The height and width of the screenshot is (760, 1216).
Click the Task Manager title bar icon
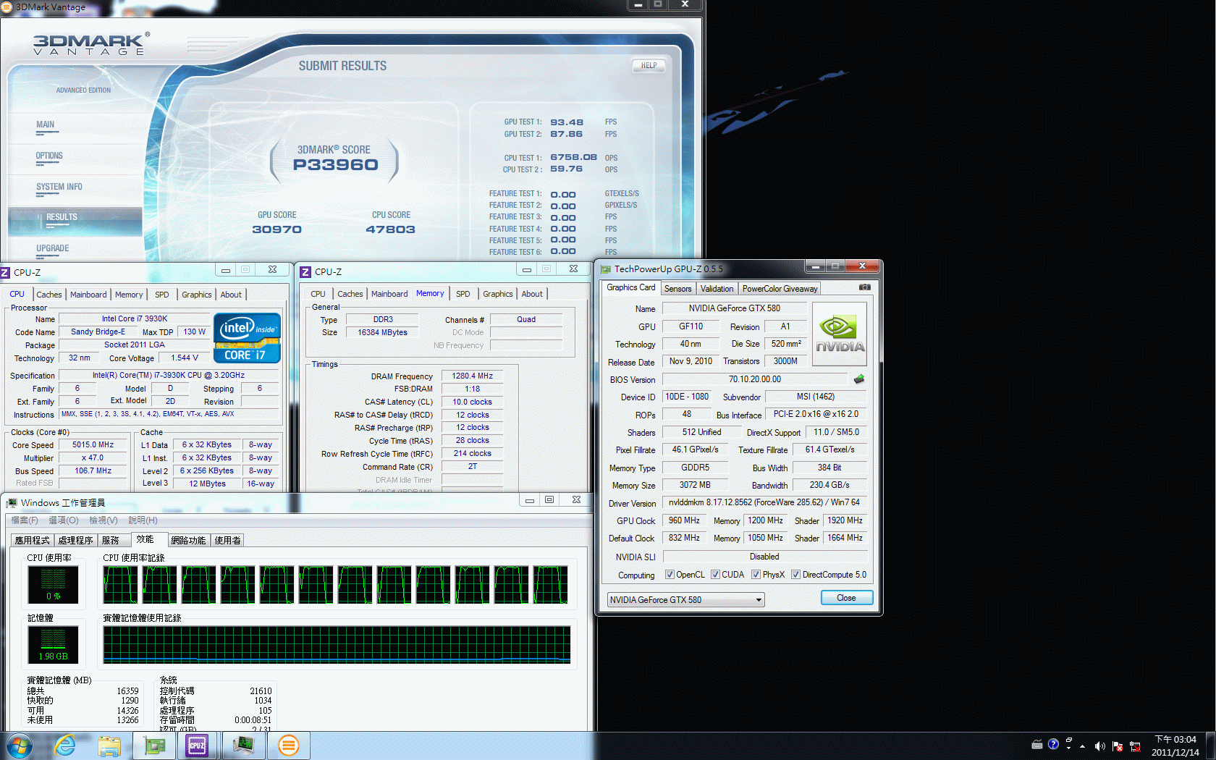12,502
